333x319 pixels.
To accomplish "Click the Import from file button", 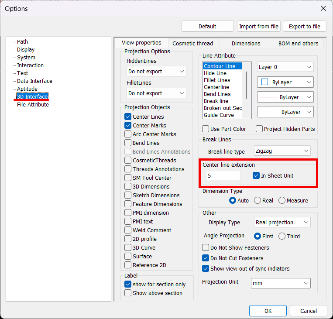I will (258, 27).
